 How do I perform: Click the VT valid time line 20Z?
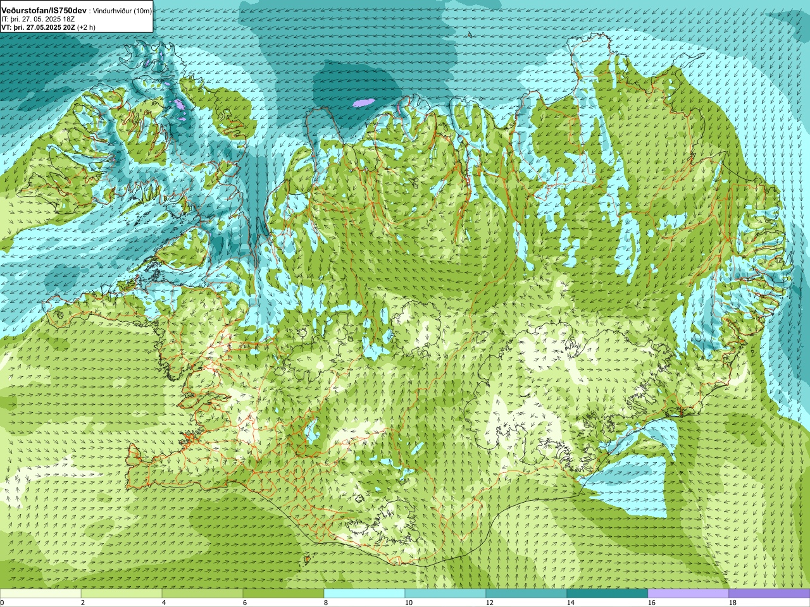[x=49, y=27]
